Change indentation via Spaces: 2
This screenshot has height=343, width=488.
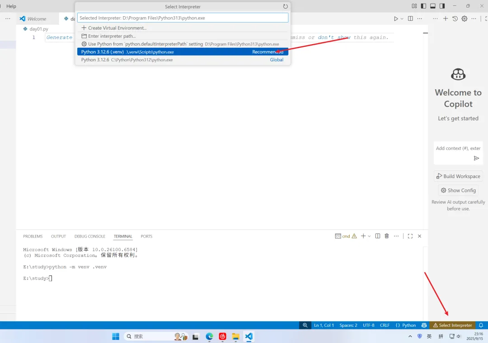point(348,325)
